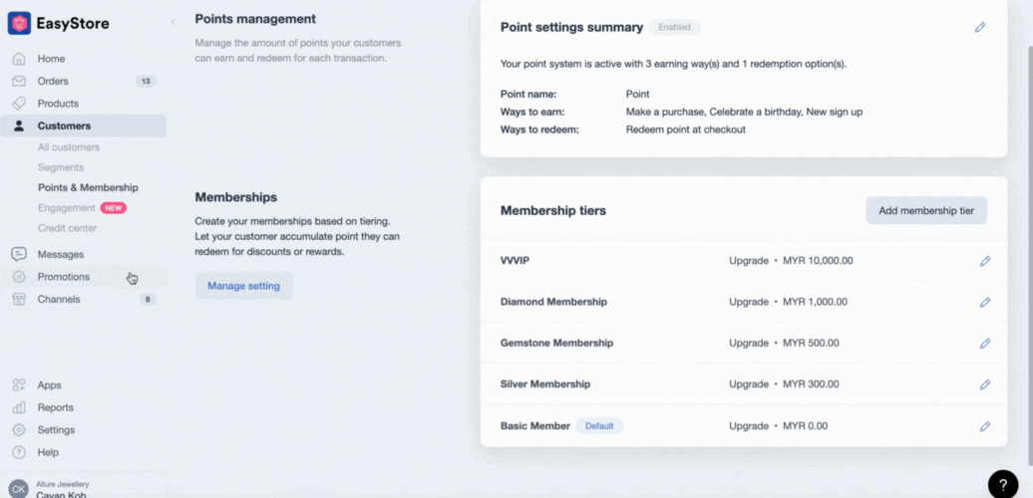The height and width of the screenshot is (498, 1033).
Task: Select All customers submenu item
Action: [69, 147]
